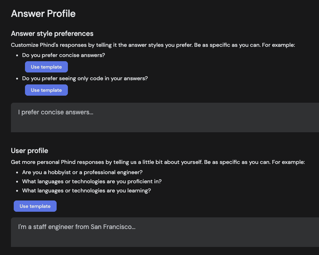This screenshot has height=255, width=319.
Task: Click the 'Answer Profile' page title
Action: pyautogui.click(x=43, y=14)
